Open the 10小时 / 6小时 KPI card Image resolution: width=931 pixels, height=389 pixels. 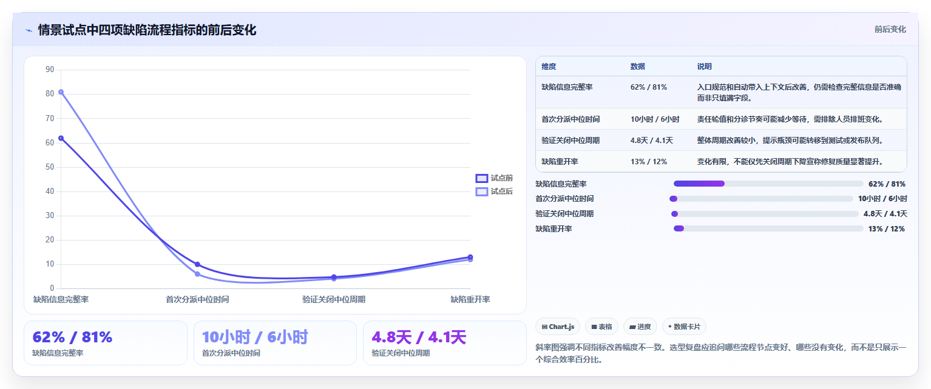tap(275, 343)
